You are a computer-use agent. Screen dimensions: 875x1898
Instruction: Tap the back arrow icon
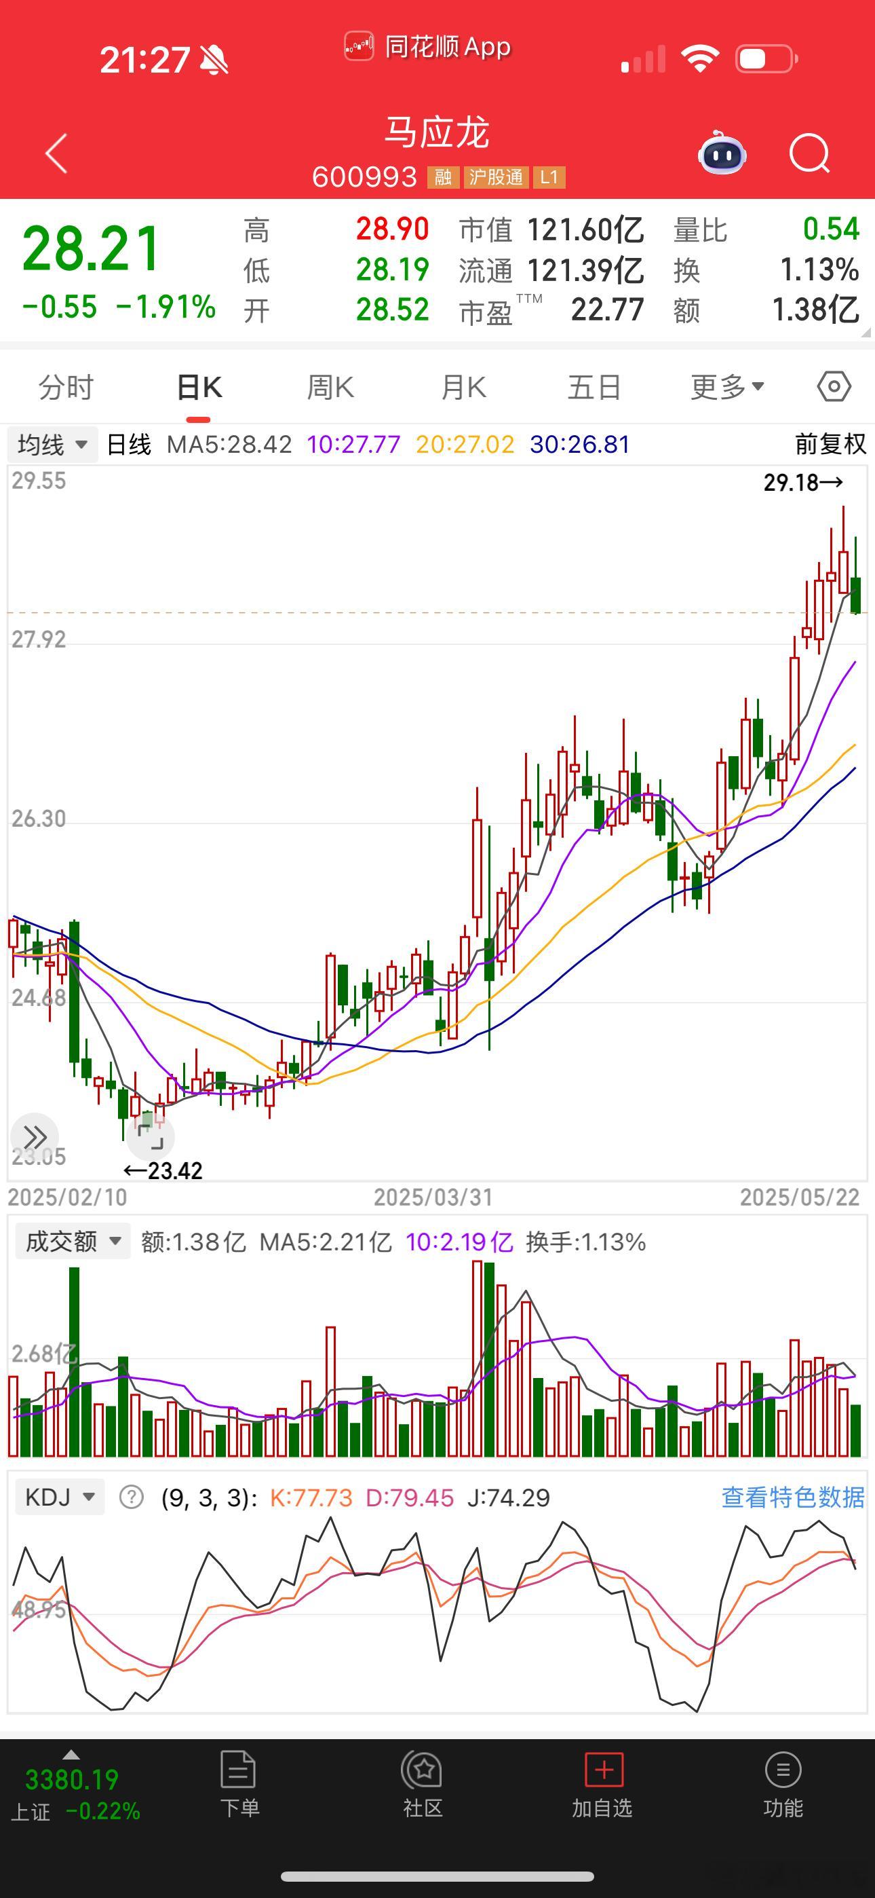click(57, 153)
